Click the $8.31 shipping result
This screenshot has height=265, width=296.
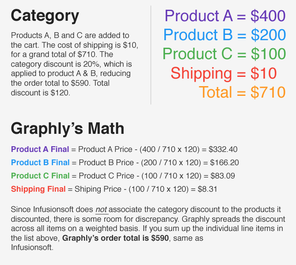pos(208,189)
